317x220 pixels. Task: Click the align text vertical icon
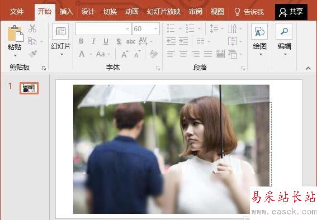(233, 41)
